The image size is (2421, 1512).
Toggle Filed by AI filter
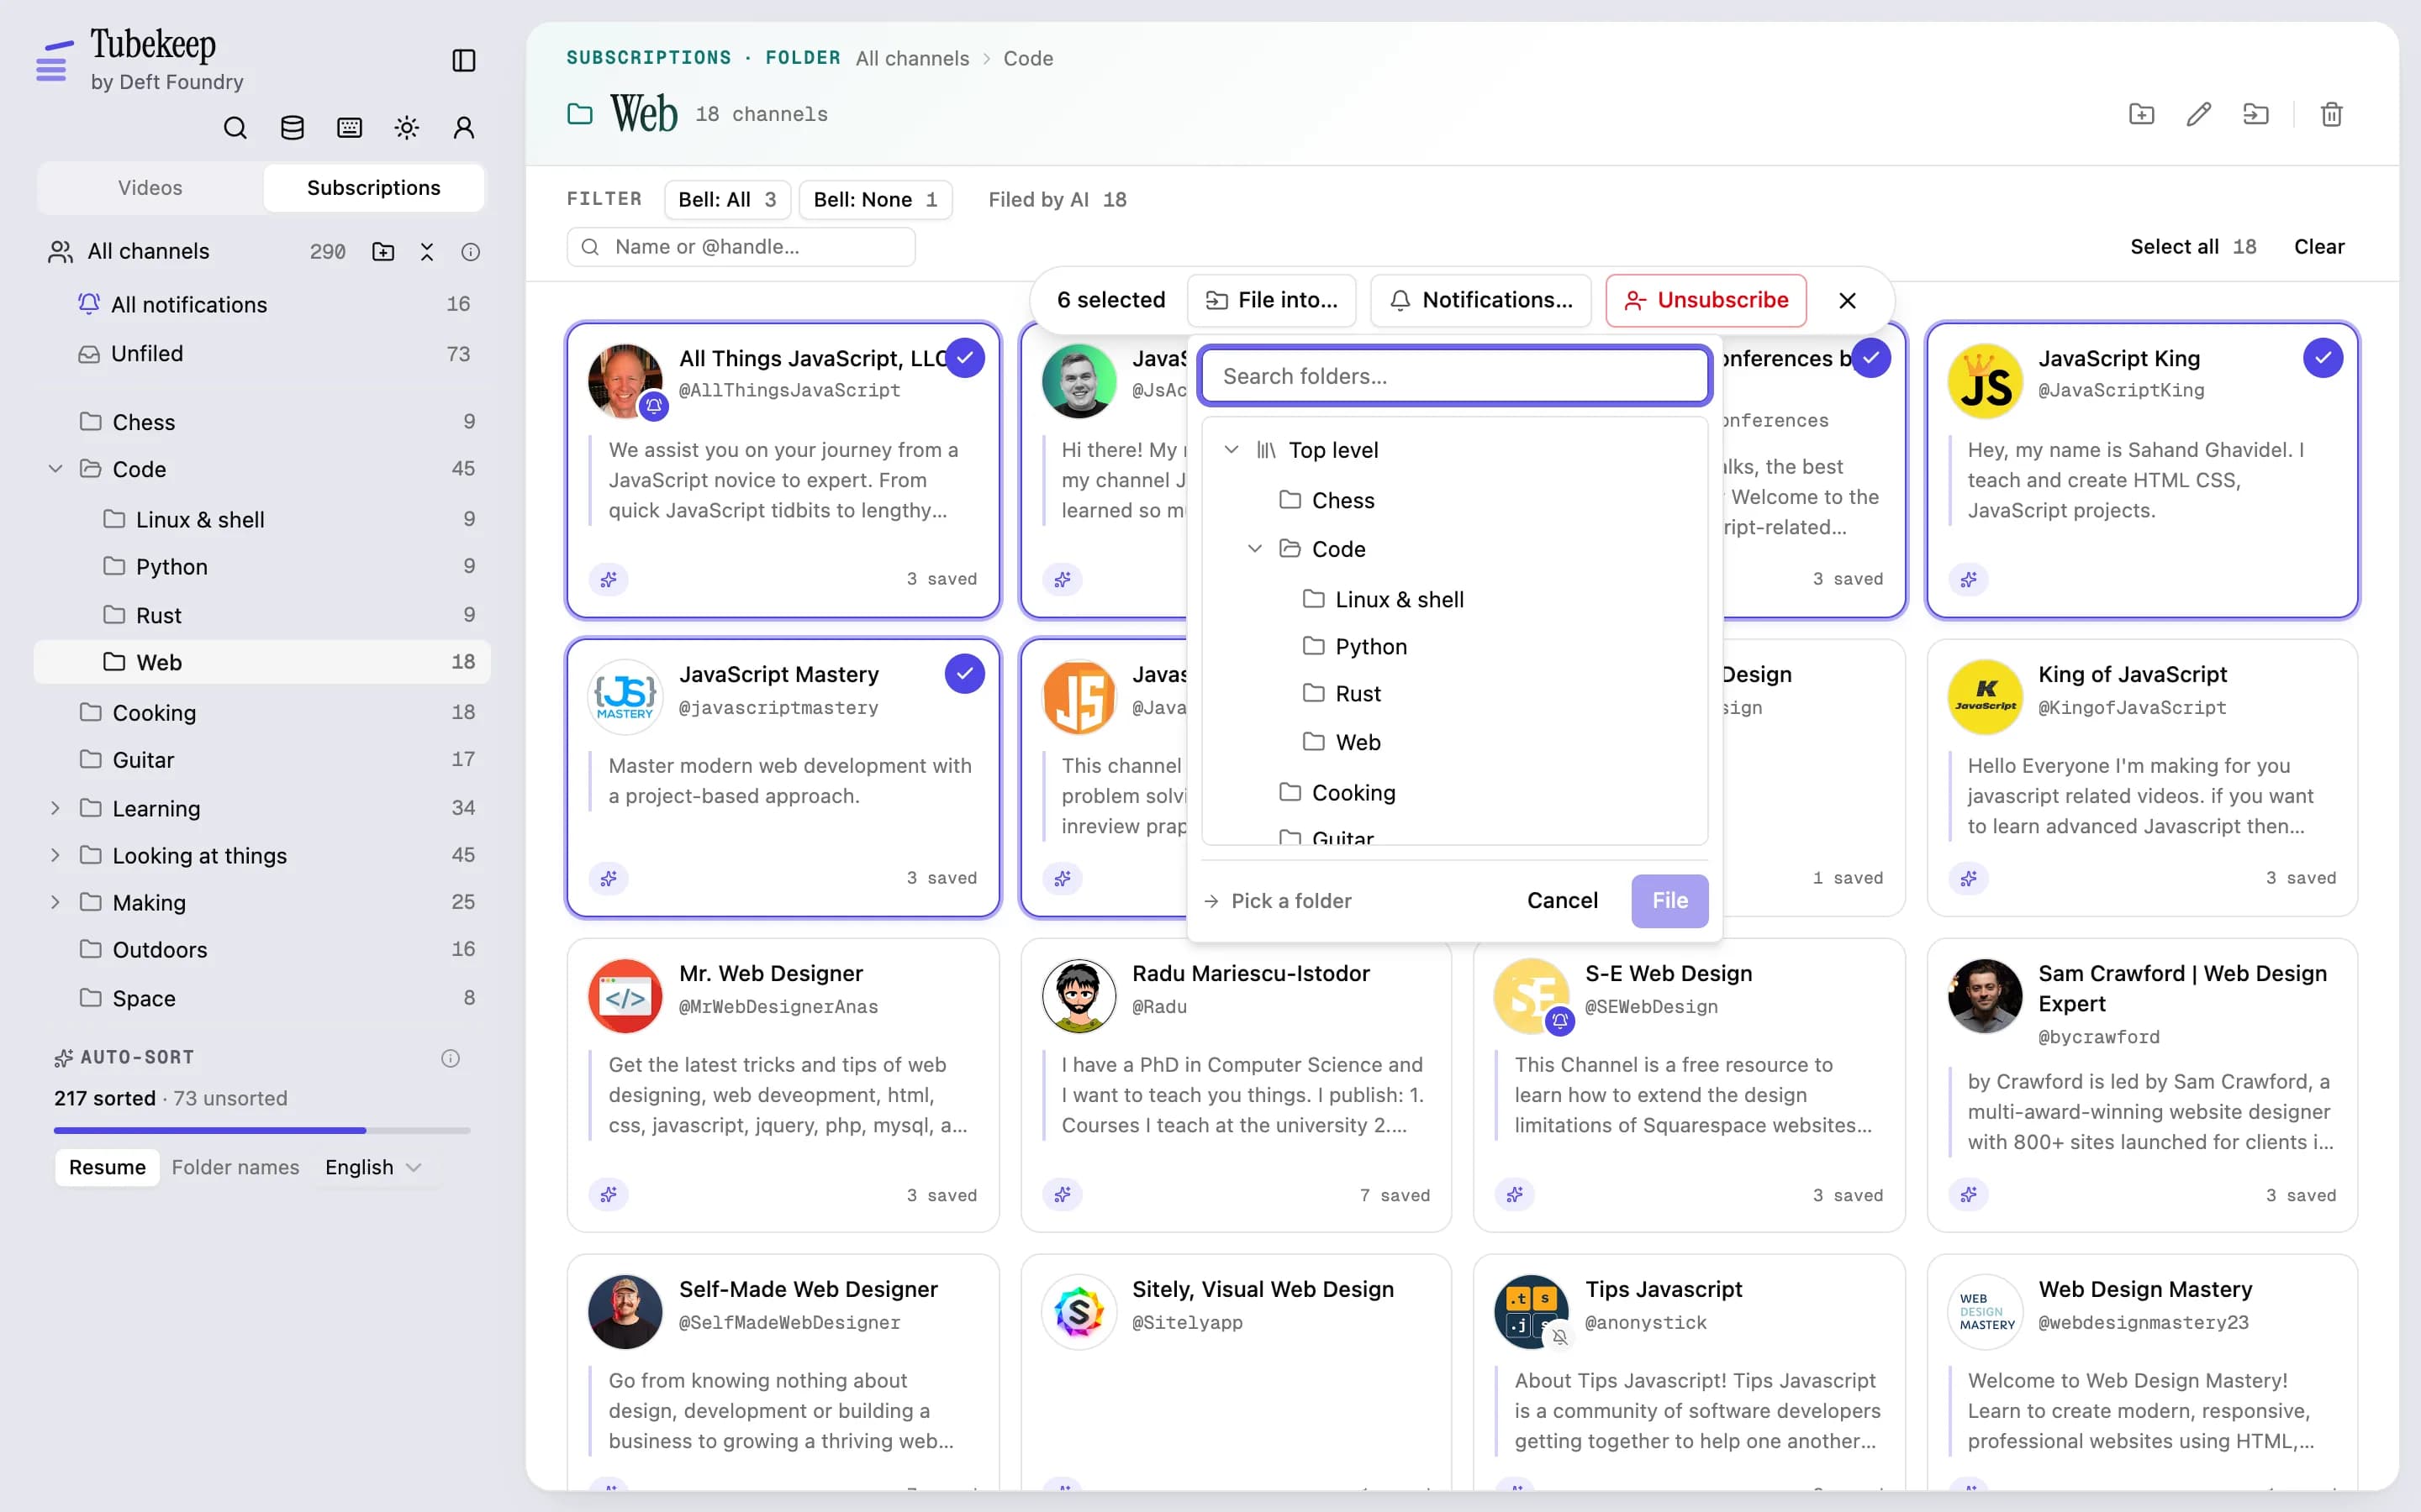pos(1058,200)
